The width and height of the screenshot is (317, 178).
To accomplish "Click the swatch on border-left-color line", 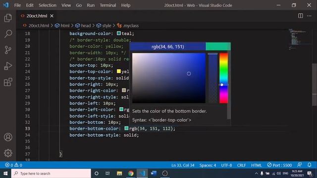I will point(121,109).
